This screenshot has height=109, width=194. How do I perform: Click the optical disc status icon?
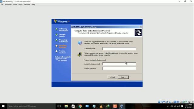(x=162, y=102)
